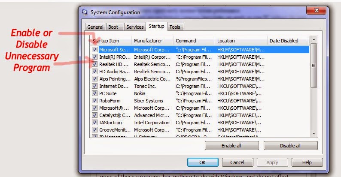Click the Intel(R) Corpor... manufacturer cell
341x177 pixels.
[x=152, y=57]
